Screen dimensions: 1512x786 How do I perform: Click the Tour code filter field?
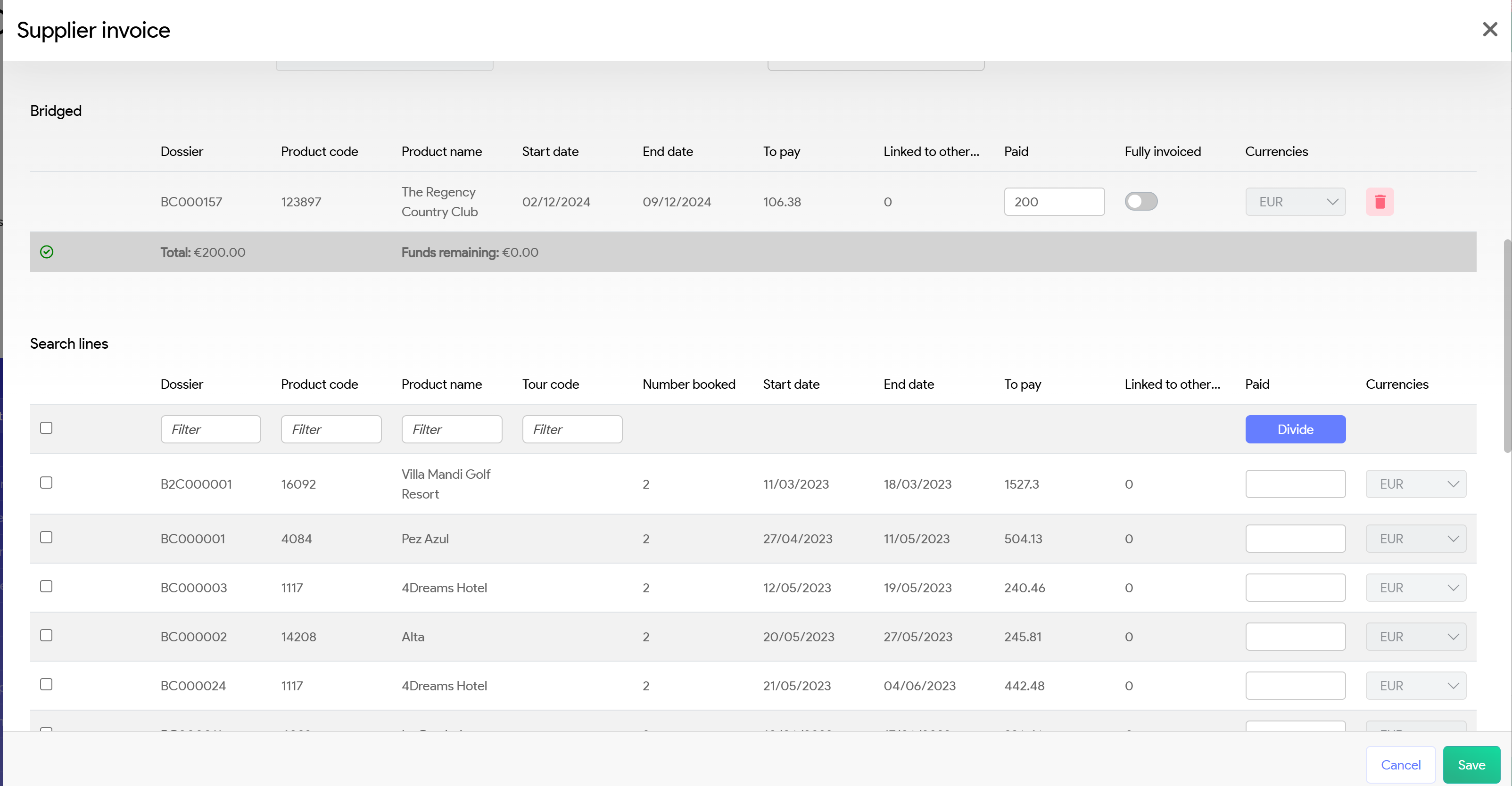[572, 429]
